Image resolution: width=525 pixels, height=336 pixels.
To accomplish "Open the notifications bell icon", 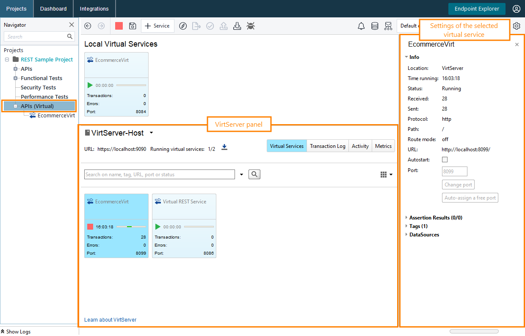I will click(x=361, y=26).
